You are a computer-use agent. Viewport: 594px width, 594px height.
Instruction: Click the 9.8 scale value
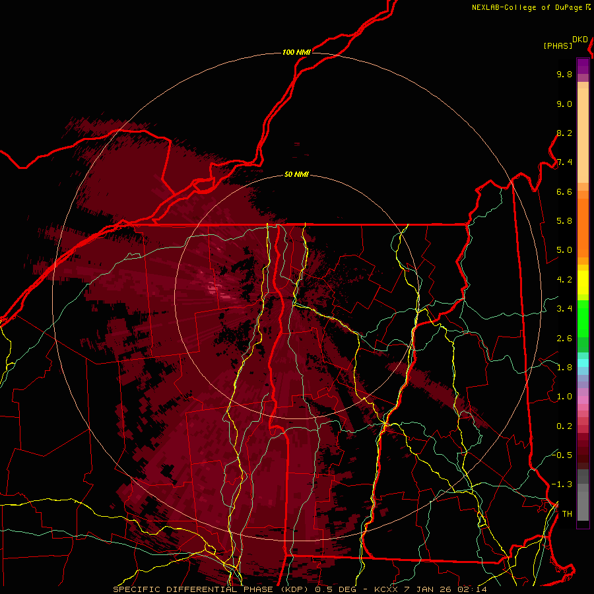click(564, 74)
